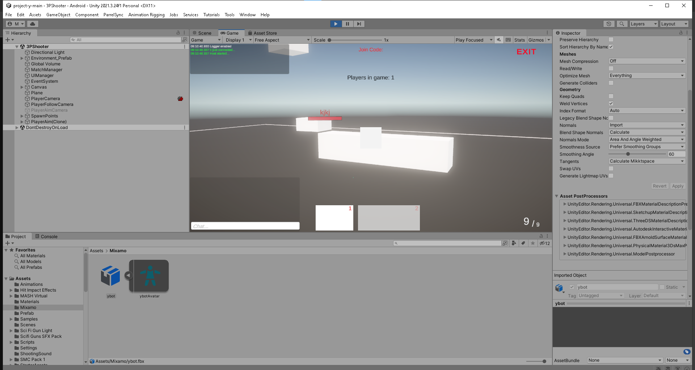Expand the Canvas object in the Hierarchy
The width and height of the screenshot is (695, 370).
(22, 87)
